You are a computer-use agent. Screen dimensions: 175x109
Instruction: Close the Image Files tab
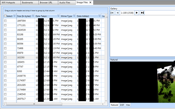[x=91, y=2]
